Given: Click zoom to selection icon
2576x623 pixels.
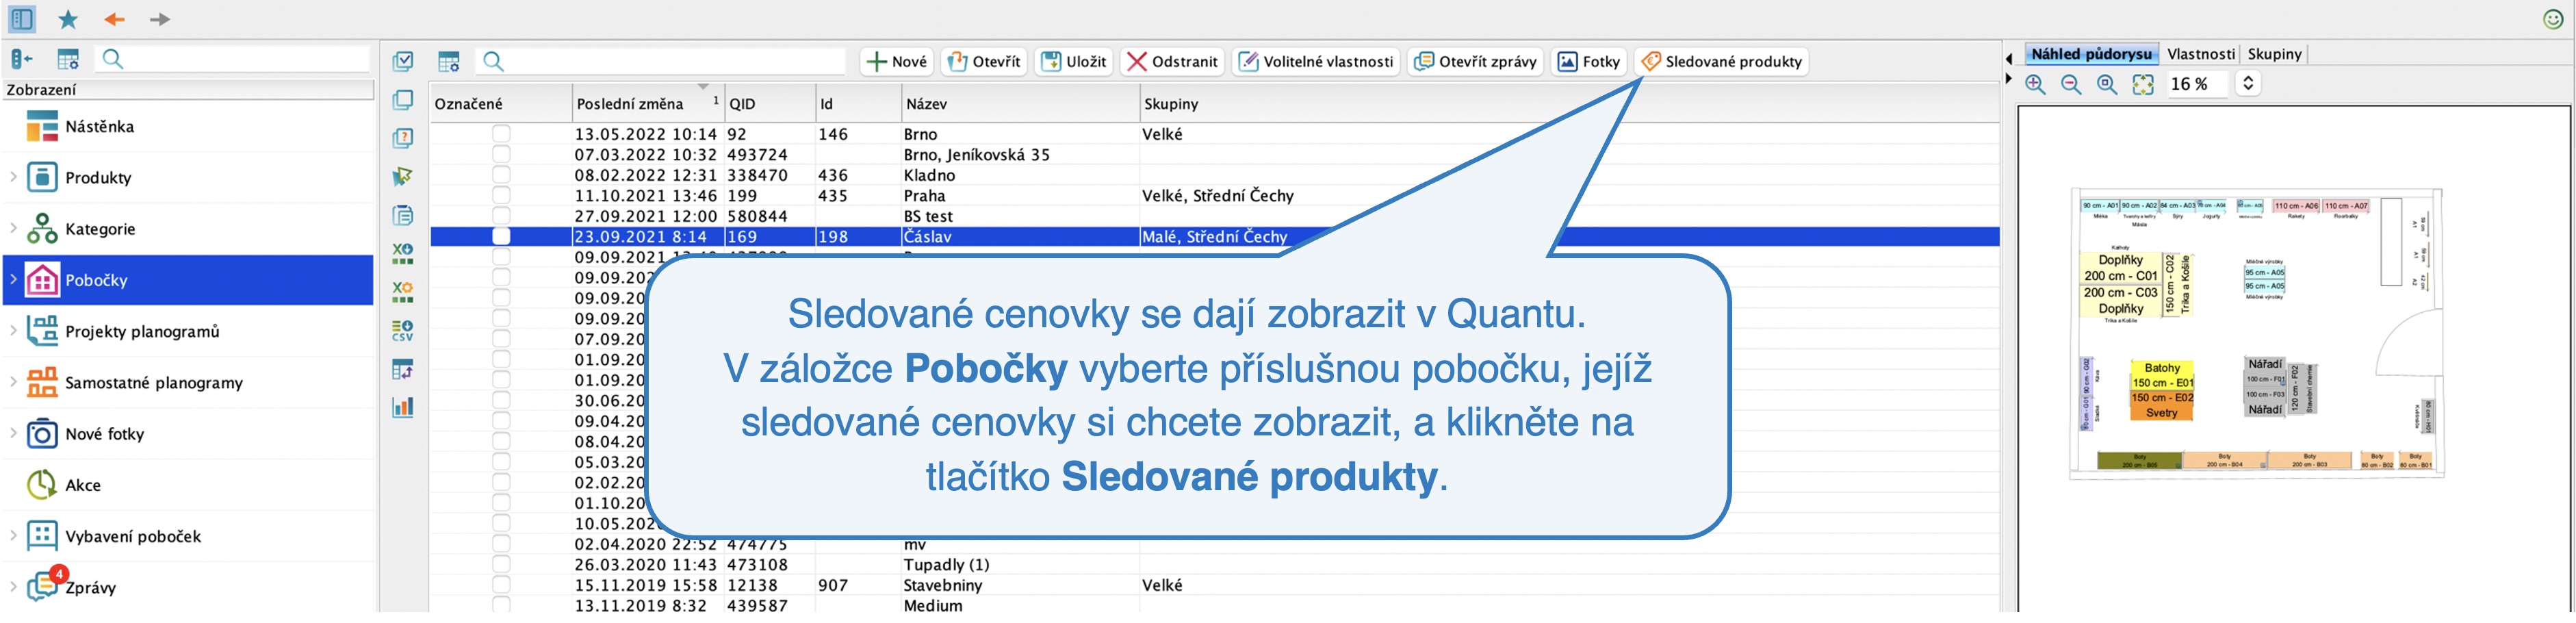Looking at the screenshot, I should tap(2107, 84).
